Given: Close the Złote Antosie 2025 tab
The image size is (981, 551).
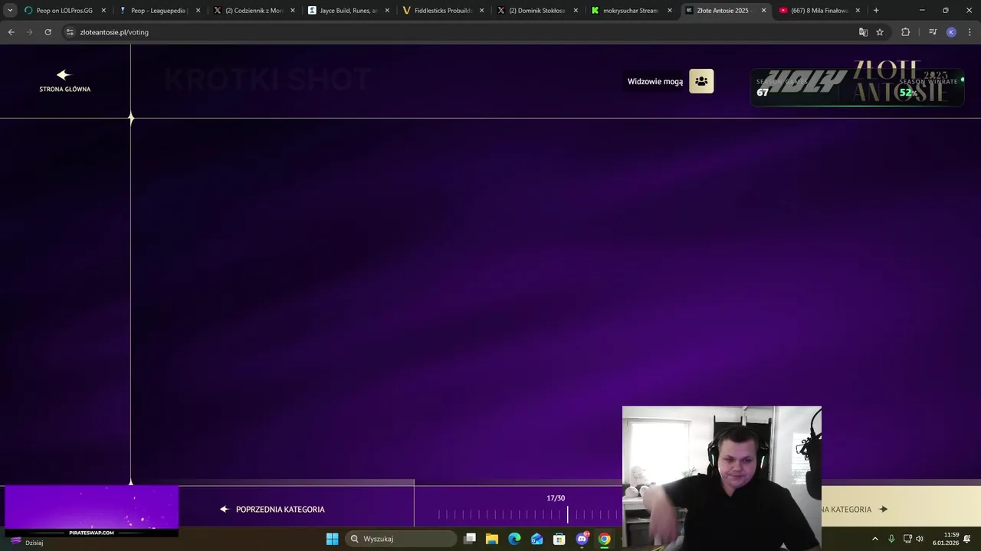Looking at the screenshot, I should click(x=763, y=11).
